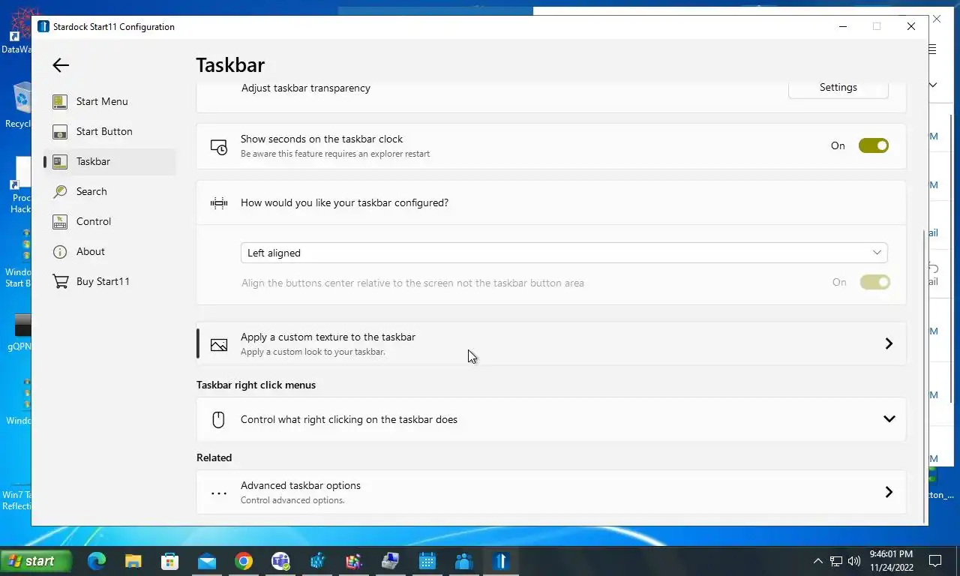
Task: Click the volume speaker tray icon
Action: 853,561
